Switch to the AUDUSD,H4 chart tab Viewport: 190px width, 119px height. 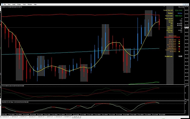click(x=32, y=117)
